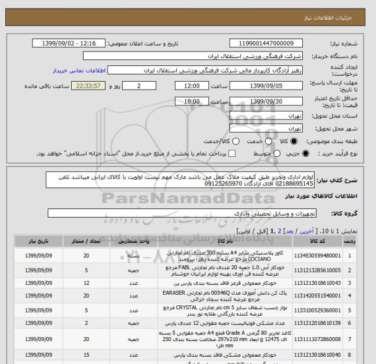Click quantity 12 in row 3
Viewport: 376px width, 364px height.
point(86,283)
